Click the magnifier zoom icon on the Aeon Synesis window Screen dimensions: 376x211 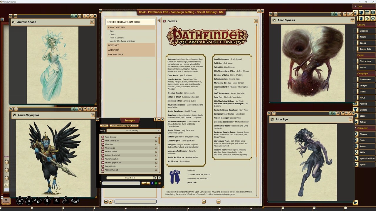[332, 14]
